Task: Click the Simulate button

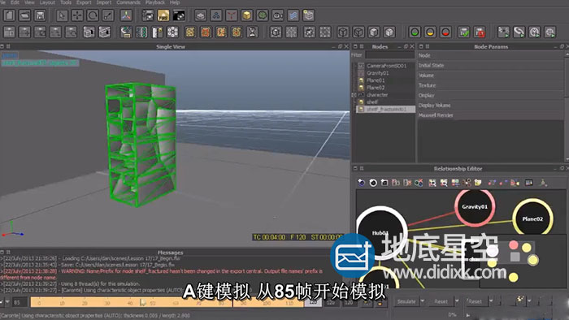Action: [x=406, y=301]
